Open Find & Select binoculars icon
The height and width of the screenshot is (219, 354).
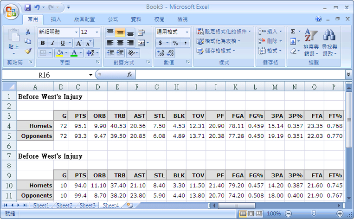(x=329, y=44)
